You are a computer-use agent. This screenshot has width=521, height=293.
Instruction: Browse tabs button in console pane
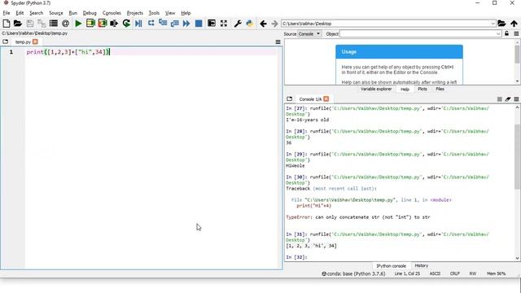point(290,98)
